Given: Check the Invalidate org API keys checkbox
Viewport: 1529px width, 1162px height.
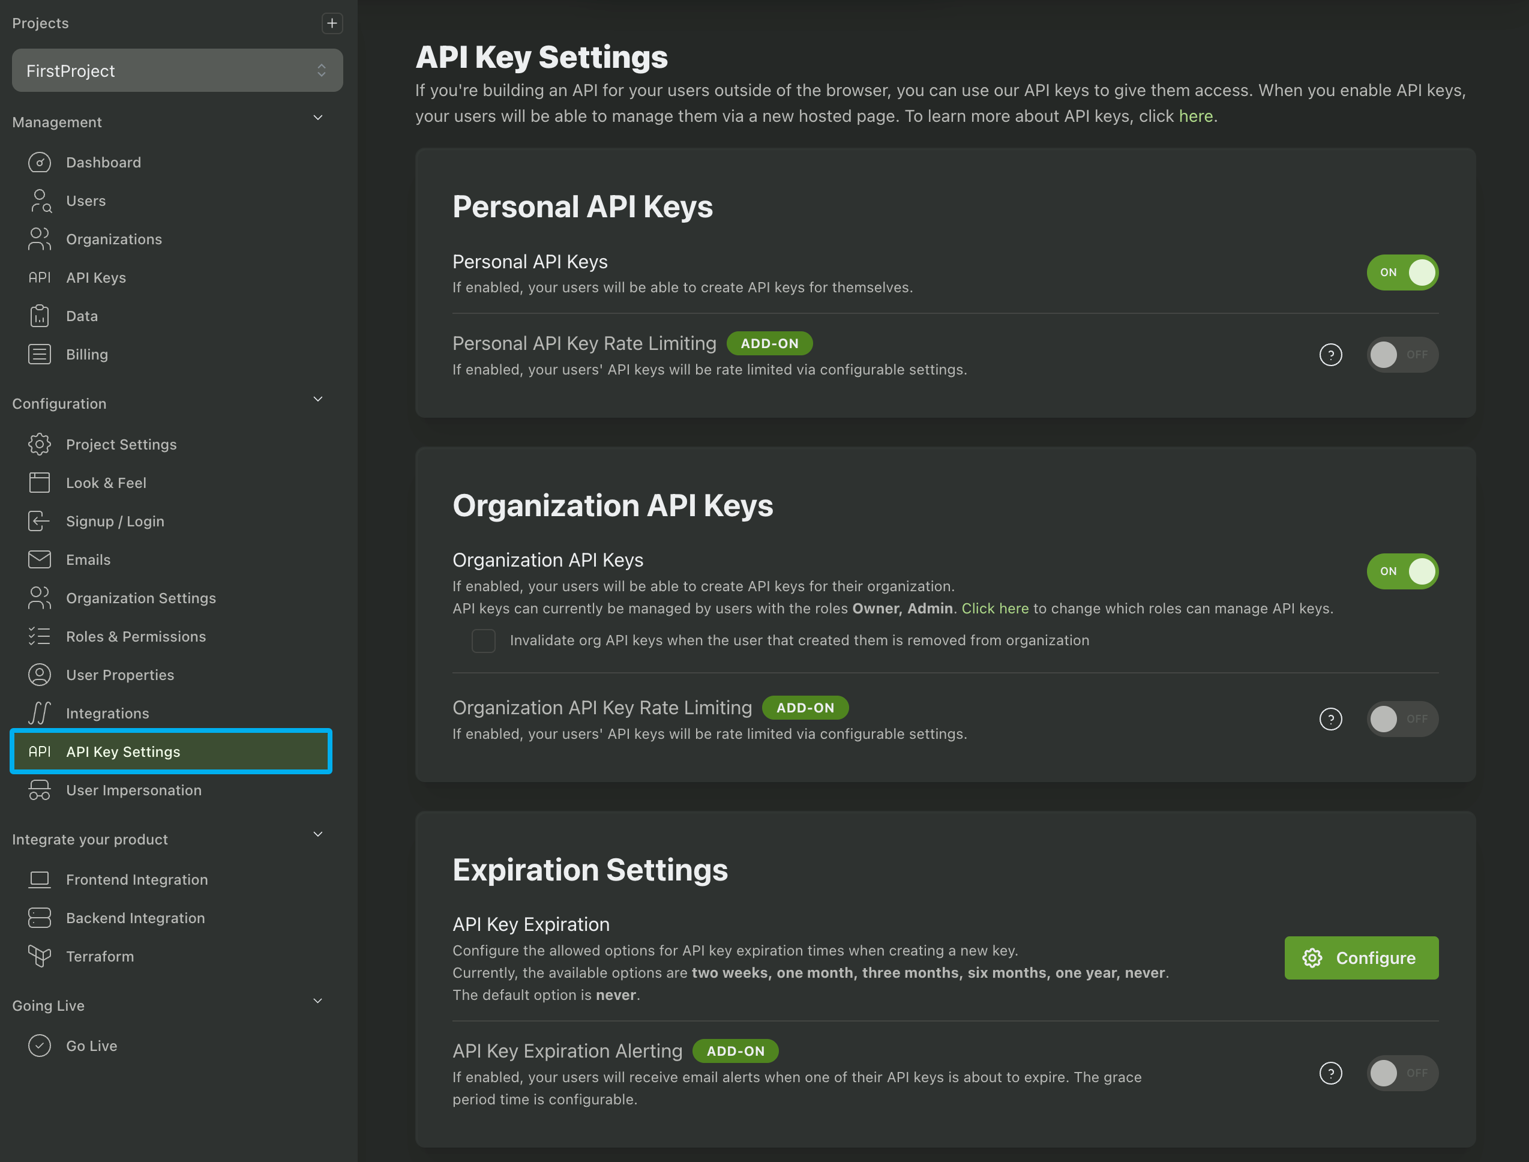Looking at the screenshot, I should 484,641.
